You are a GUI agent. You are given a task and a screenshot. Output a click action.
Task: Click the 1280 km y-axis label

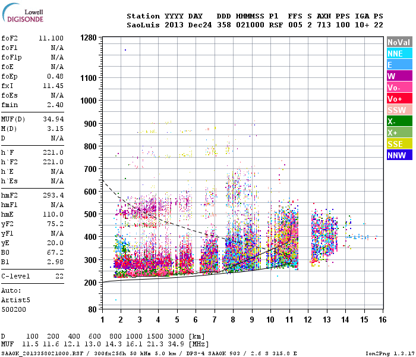pos(89,37)
